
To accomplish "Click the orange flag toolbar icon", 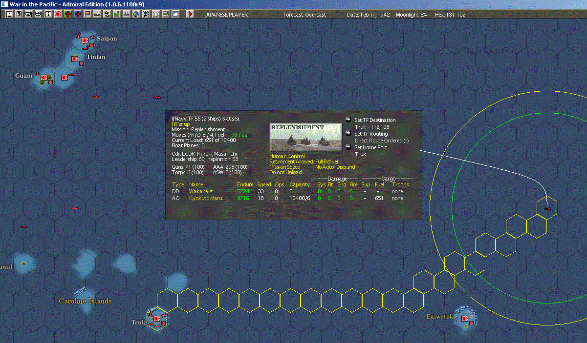I will pyautogui.click(x=87, y=14).
